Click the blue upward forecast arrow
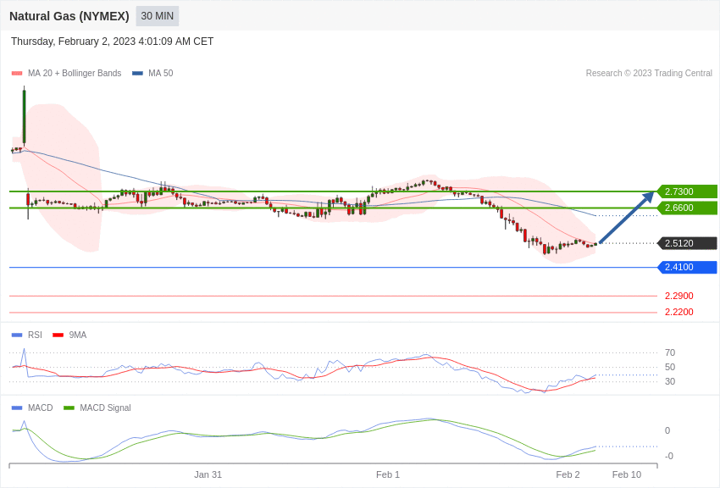The image size is (720, 488). (x=627, y=218)
